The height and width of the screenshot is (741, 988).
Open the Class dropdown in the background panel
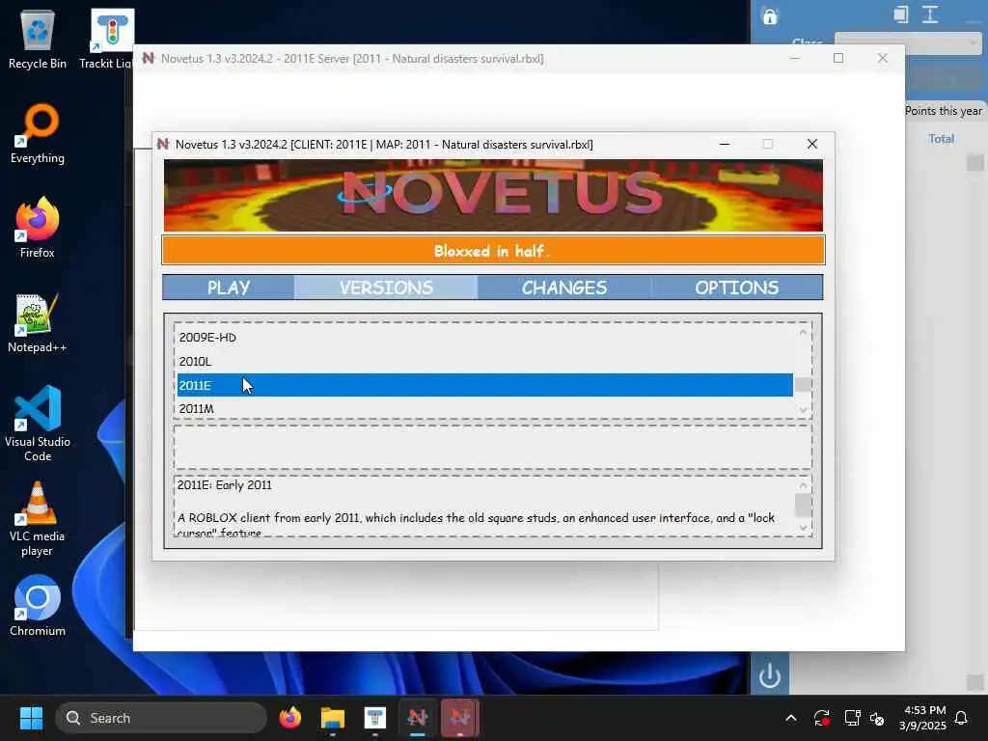coord(907,42)
